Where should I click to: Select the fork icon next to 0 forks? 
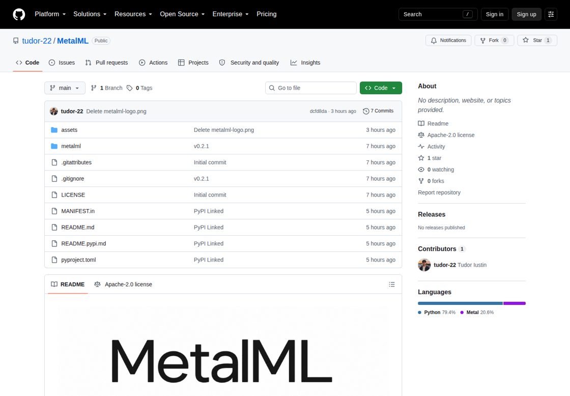coord(421,181)
